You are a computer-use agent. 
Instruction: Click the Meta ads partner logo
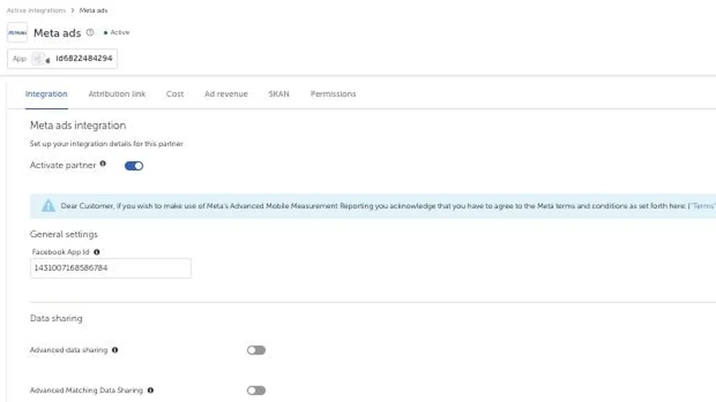coord(18,33)
